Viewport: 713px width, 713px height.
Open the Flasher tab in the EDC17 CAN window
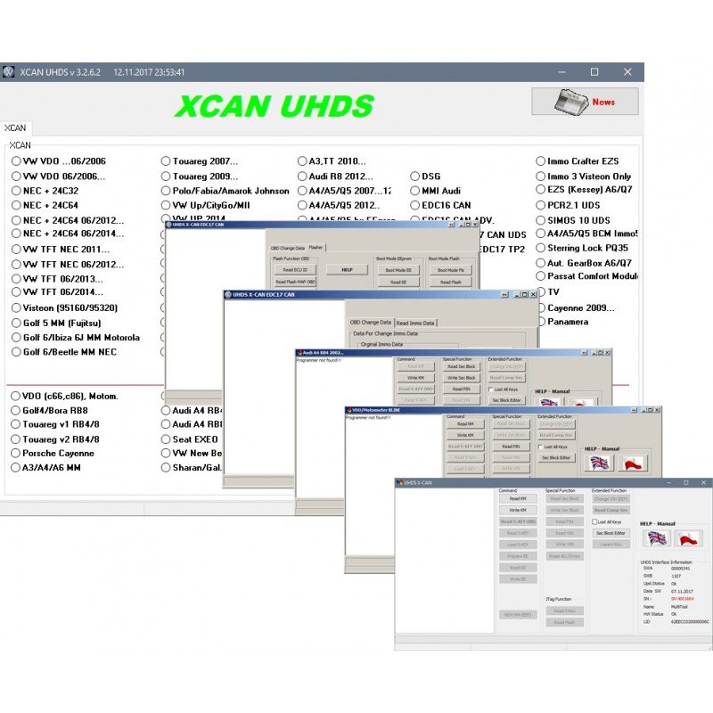pyautogui.click(x=316, y=248)
